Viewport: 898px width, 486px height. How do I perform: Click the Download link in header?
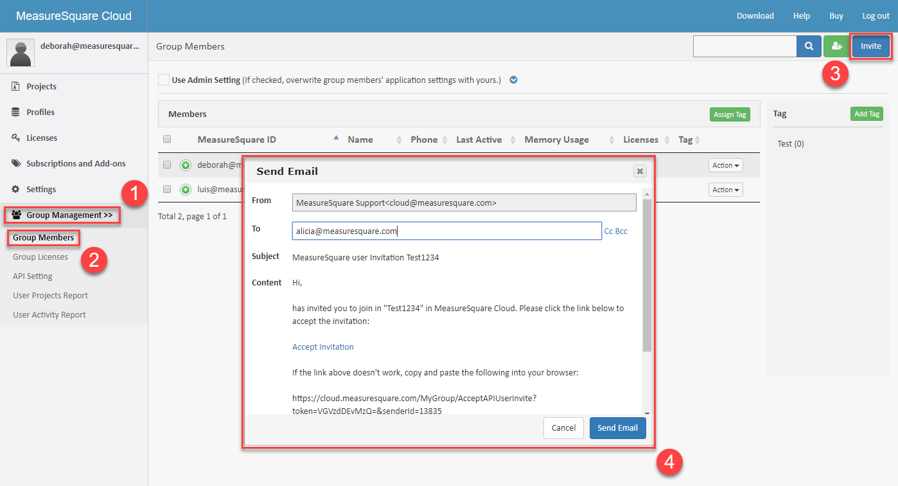coord(755,16)
